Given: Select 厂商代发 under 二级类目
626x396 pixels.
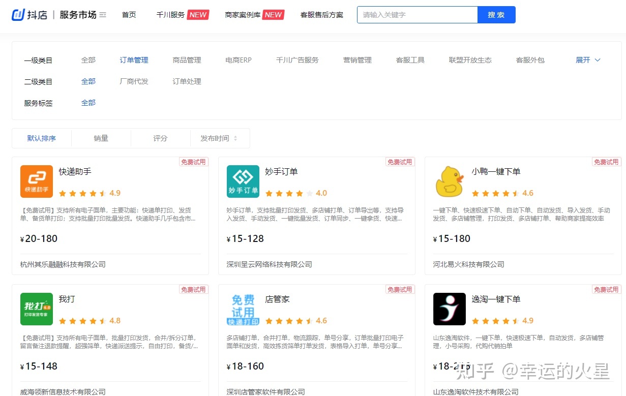Looking at the screenshot, I should (x=134, y=81).
